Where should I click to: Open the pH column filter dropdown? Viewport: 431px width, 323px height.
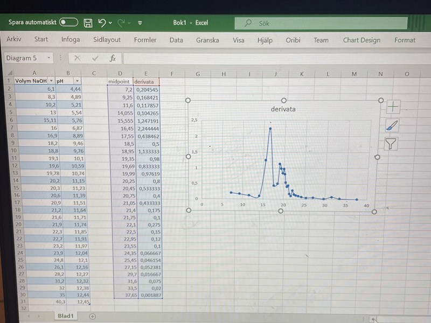click(x=77, y=81)
